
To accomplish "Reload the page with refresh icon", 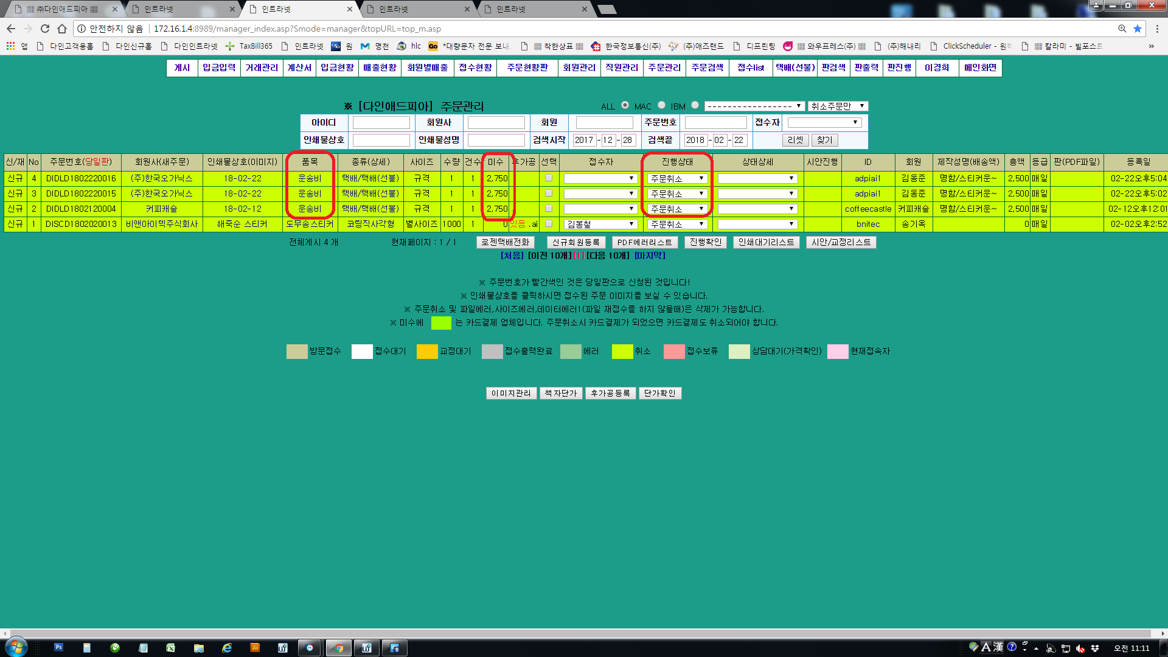I will tap(45, 29).
